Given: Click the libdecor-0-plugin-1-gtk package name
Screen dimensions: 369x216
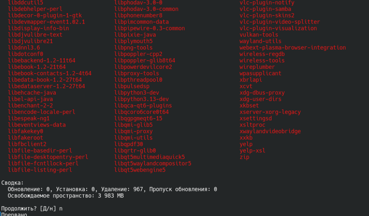Looking at the screenshot, I should [45, 15].
